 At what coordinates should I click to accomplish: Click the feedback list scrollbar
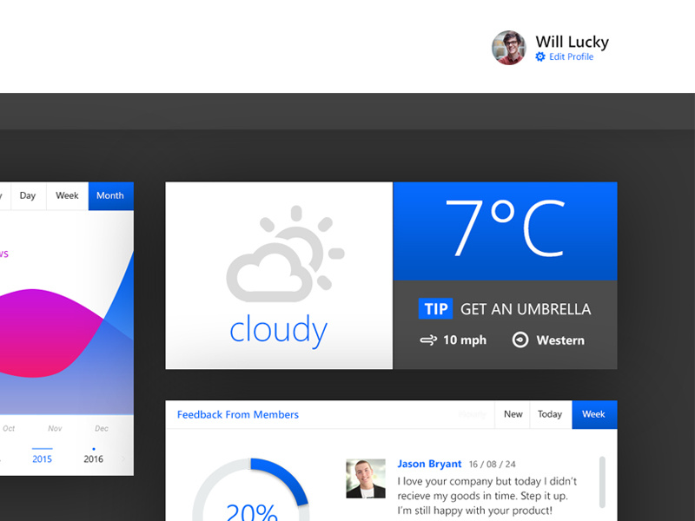[x=602, y=482]
